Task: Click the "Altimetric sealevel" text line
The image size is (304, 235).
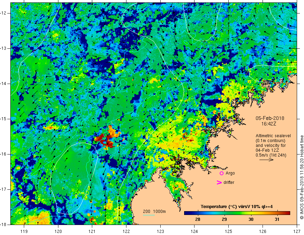Action: [x=273, y=136]
